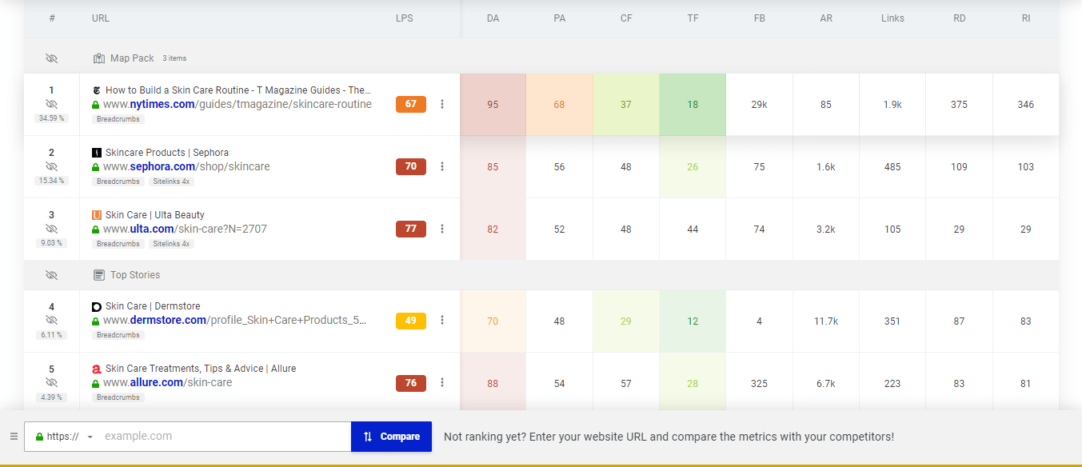Image resolution: width=1082 pixels, height=467 pixels.
Task: Open the allure.com/skin-care link
Action: coord(167,383)
